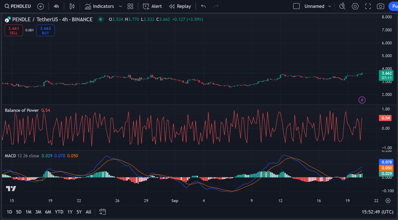Image resolution: width=398 pixels, height=220 pixels.
Task: Select the All date range
Action: (x=89, y=212)
